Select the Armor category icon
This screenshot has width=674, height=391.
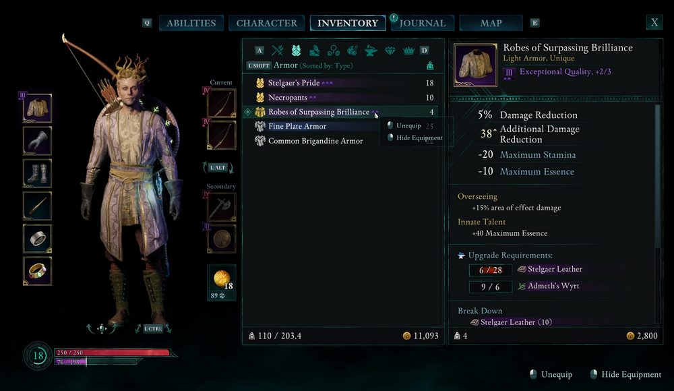click(296, 51)
